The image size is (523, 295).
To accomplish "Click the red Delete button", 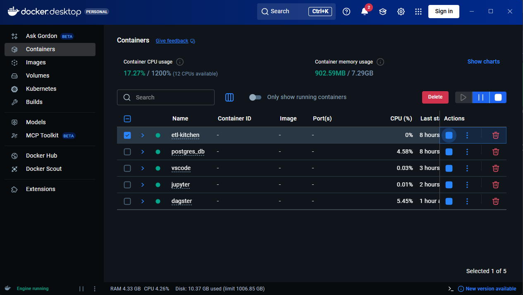I will [x=435, y=97].
